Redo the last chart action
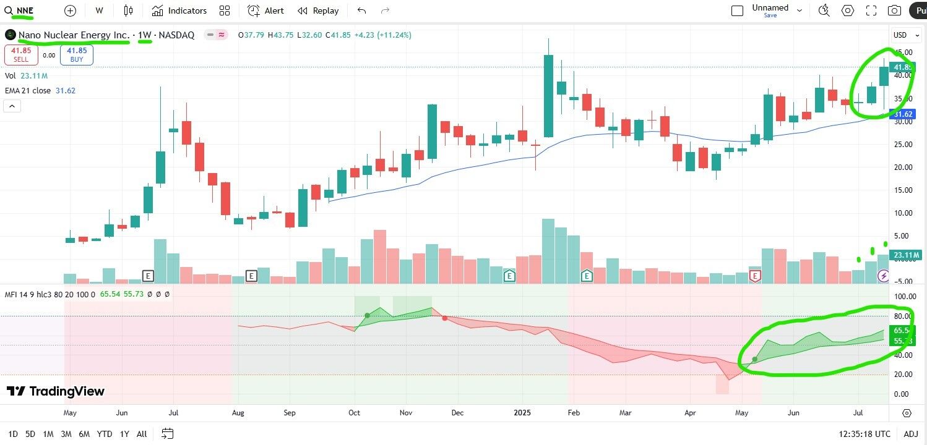Viewport: 927px width, 445px height. 386,11
